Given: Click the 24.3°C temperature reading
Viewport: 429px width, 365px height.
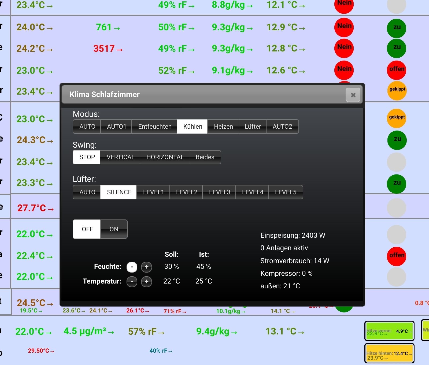Looking at the screenshot, I should point(35,140).
